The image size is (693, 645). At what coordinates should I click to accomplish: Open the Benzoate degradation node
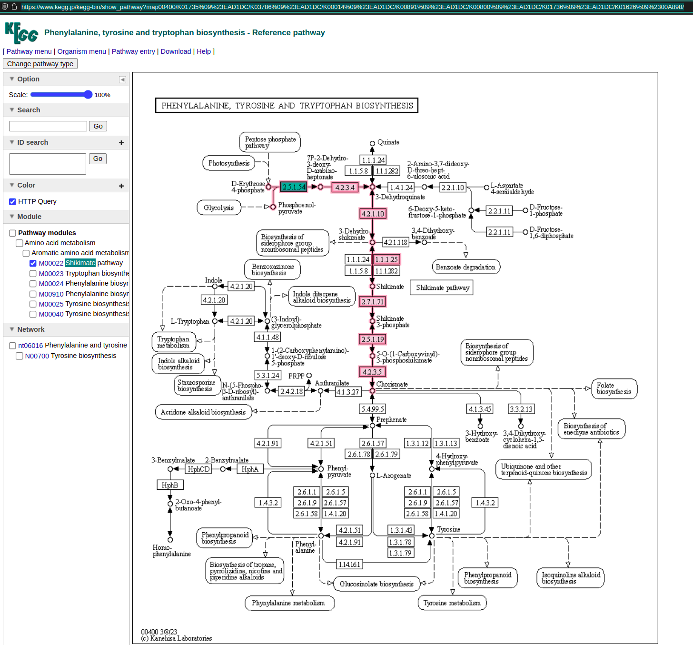pos(466,267)
